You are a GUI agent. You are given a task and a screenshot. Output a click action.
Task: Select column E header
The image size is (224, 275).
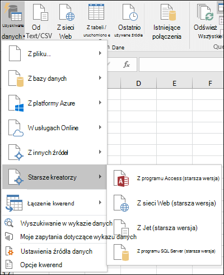[174, 83]
